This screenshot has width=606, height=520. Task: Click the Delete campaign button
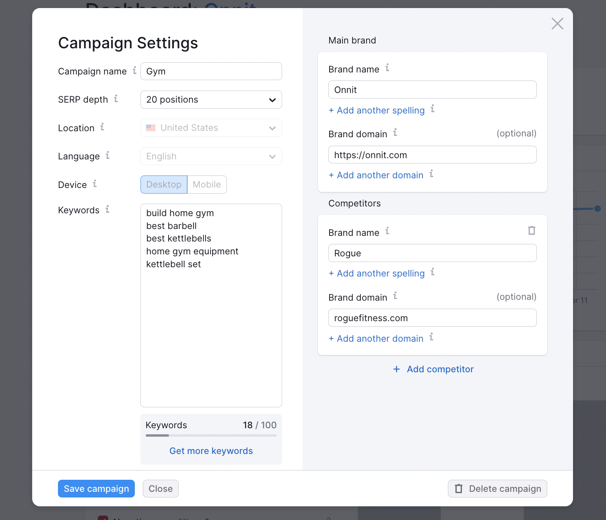pos(497,489)
